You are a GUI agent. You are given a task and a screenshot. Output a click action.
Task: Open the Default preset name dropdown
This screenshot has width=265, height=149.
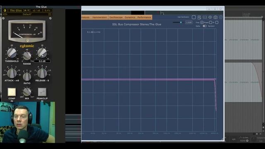click(x=27, y=14)
